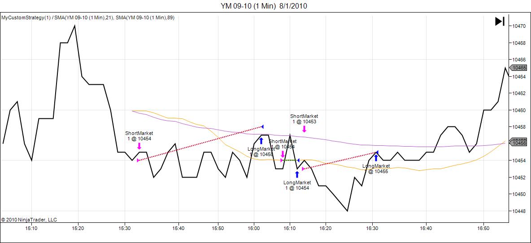Image resolution: width=531 pixels, height=243 pixels.
Task: Click the 16:40 time axis label
Action: pos(426,229)
